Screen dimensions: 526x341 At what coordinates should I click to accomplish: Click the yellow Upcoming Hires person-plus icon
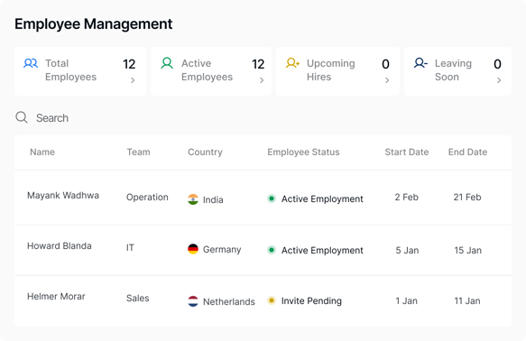[292, 63]
